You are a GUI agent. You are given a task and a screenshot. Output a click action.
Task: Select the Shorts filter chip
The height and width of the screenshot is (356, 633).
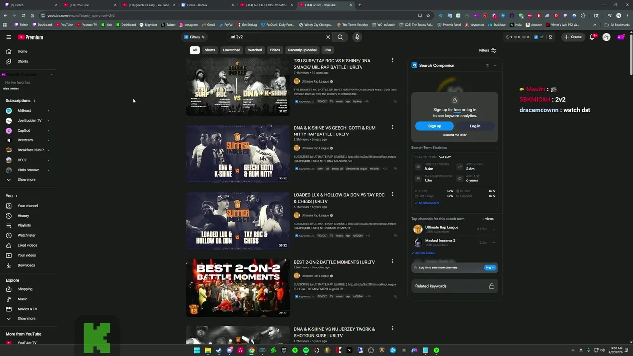pyautogui.click(x=210, y=50)
